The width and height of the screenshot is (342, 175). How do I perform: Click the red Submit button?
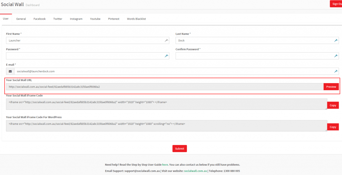[179, 149]
